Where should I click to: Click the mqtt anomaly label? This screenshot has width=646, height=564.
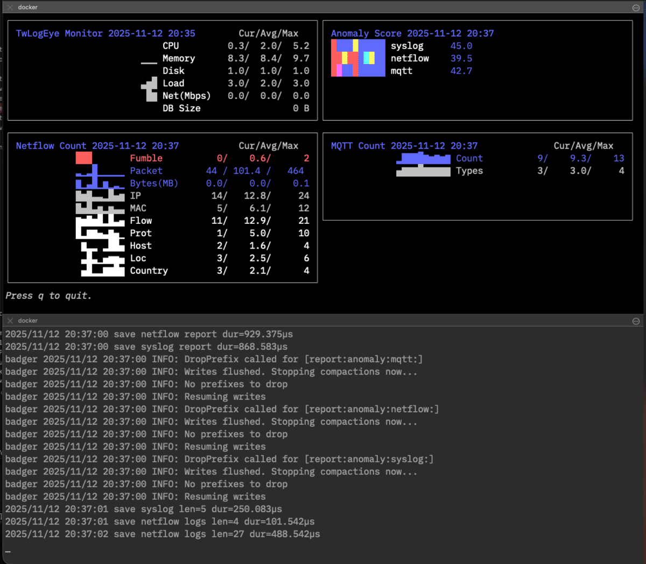(x=402, y=70)
